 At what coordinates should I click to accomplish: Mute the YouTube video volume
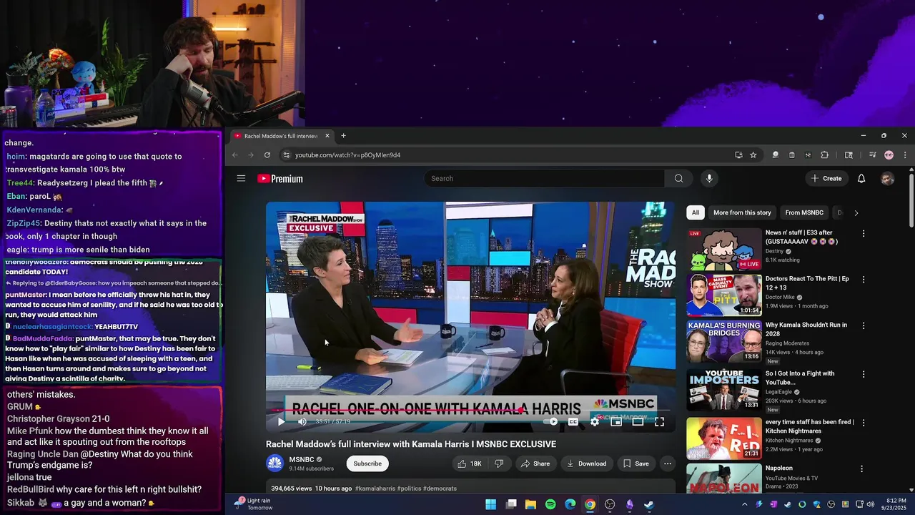tap(302, 422)
